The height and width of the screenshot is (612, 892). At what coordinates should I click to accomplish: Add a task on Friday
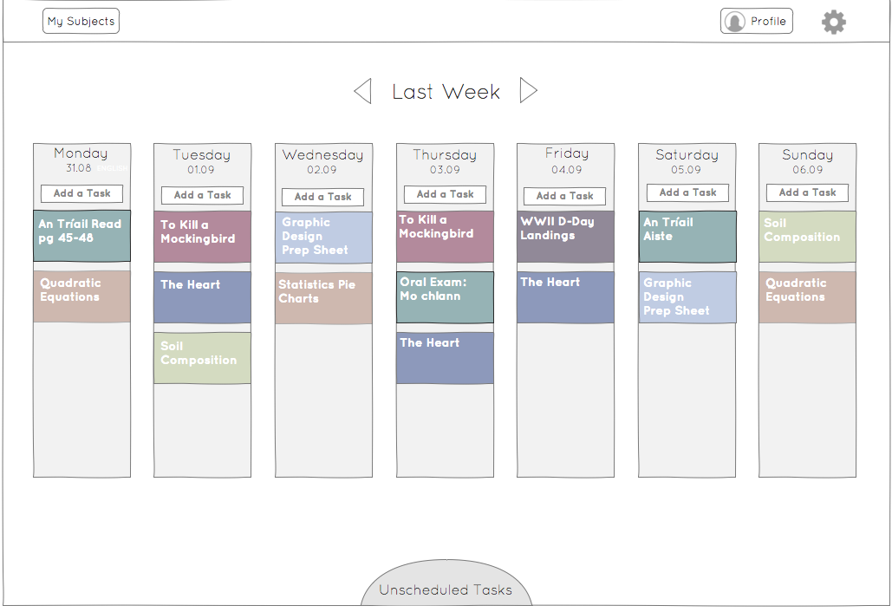click(565, 196)
